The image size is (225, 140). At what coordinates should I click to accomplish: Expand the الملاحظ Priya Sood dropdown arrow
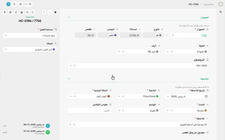(x=119, y=97)
